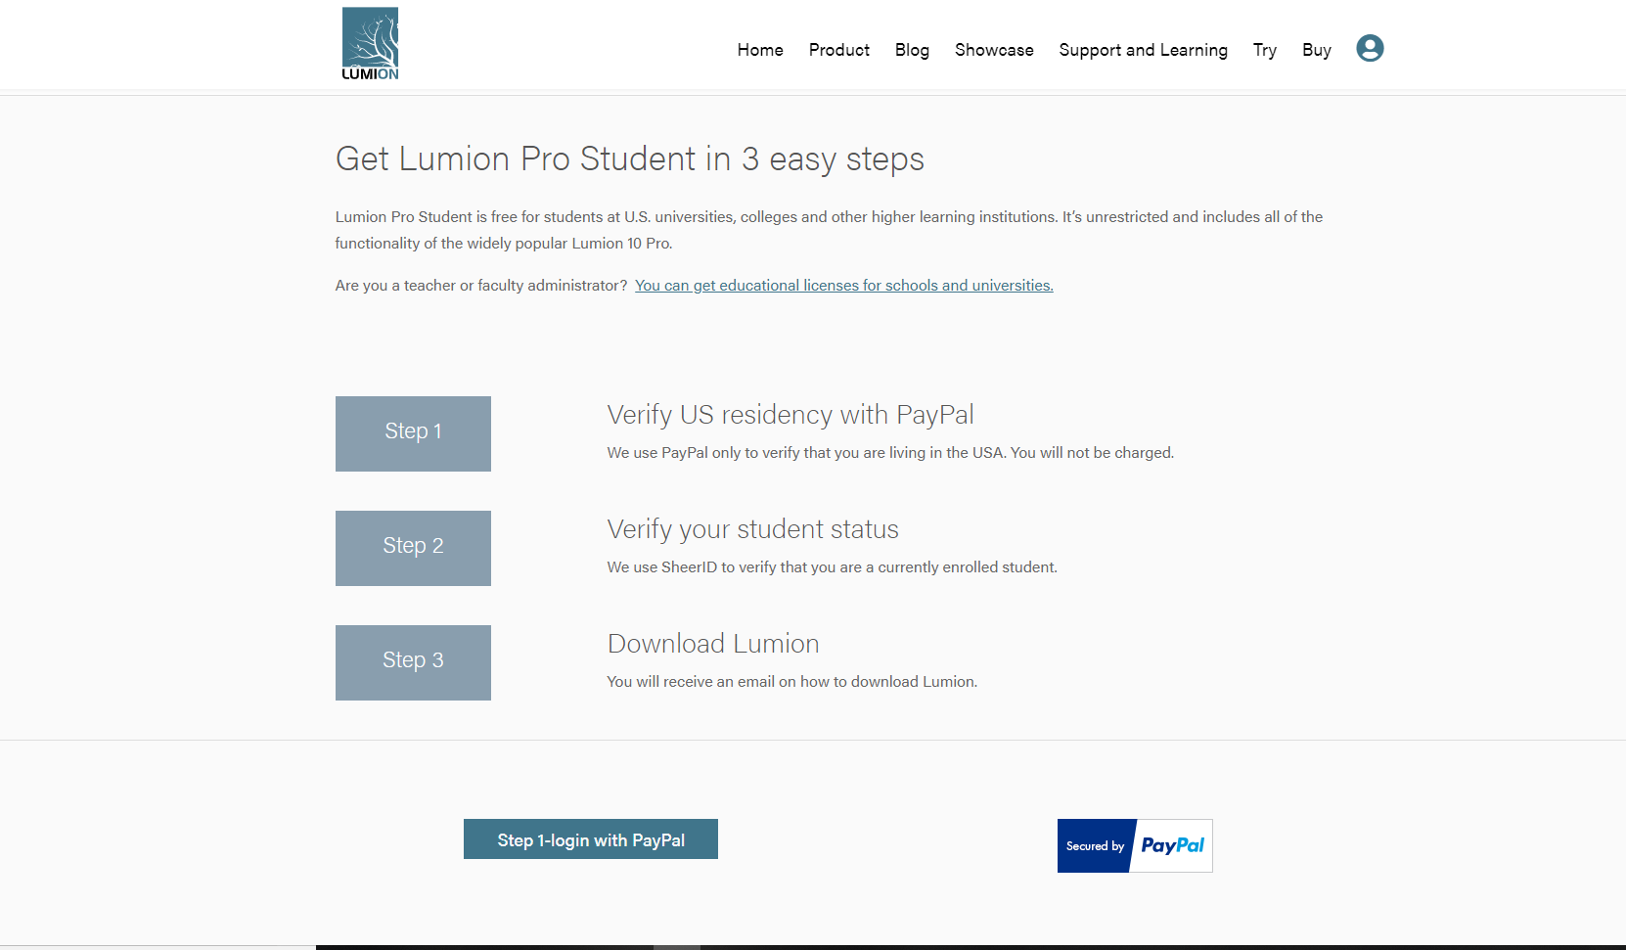Open the Product menu
The image size is (1626, 950).
point(839,50)
